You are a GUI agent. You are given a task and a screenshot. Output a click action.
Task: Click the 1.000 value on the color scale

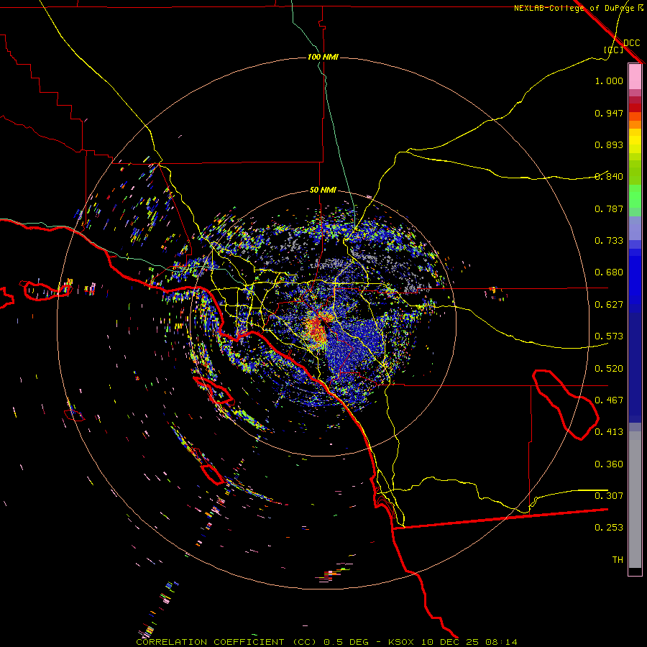(609, 81)
